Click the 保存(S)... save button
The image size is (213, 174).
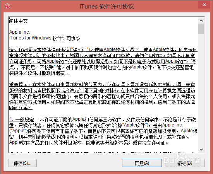click(x=22, y=163)
